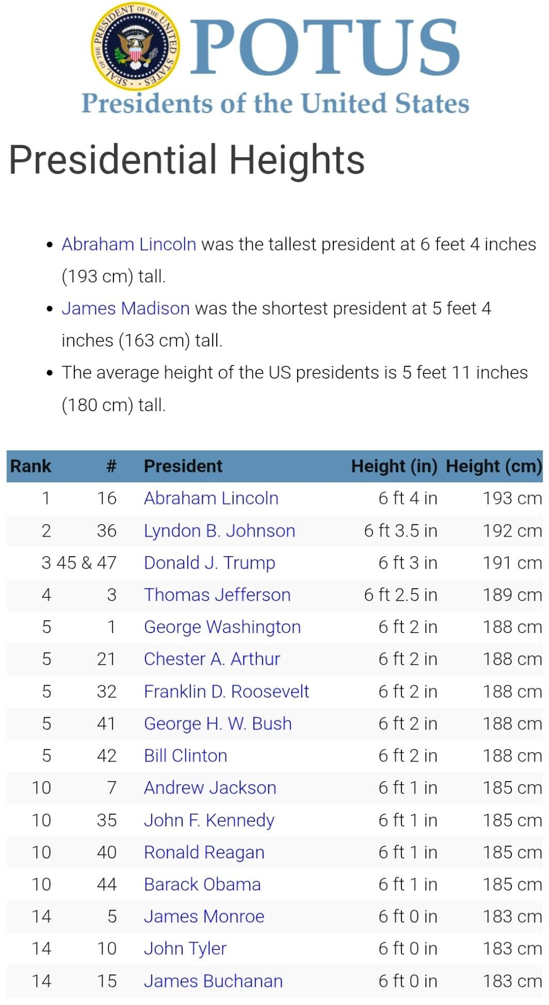The width and height of the screenshot is (549, 1005).
Task: Open Ronald Reagan's page
Action: (204, 852)
